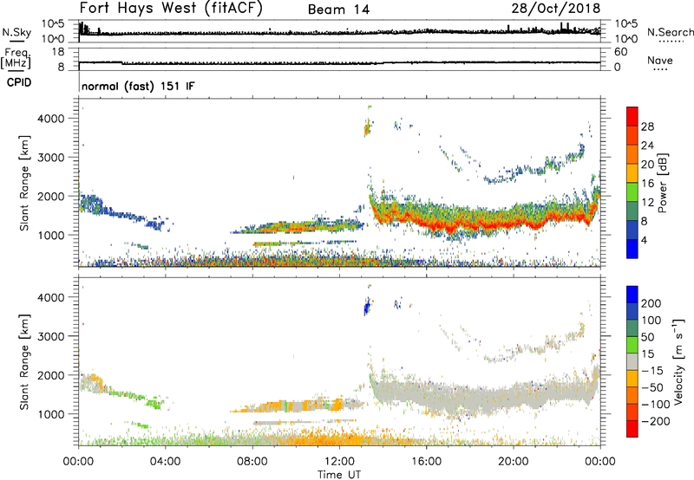This screenshot has height=480, width=694.
Task: Click the gray segment of velocity color bar
Action: tap(632, 361)
